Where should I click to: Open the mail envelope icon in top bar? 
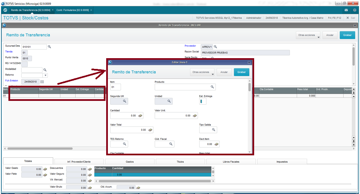click(x=346, y=10)
